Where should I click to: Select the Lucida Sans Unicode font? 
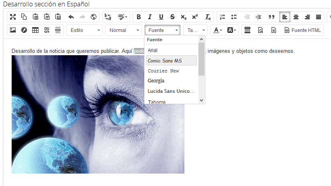[x=171, y=91]
